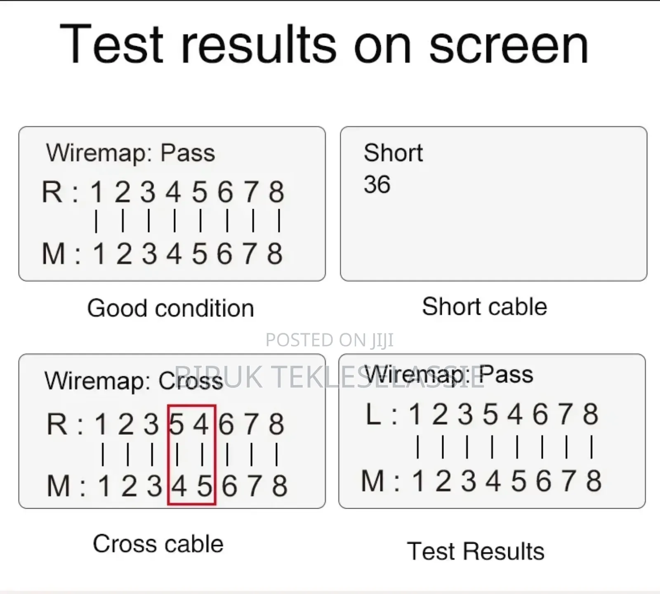The height and width of the screenshot is (594, 660).
Task: Click the L: pin row in the bottom-right panel
Action: (482, 414)
